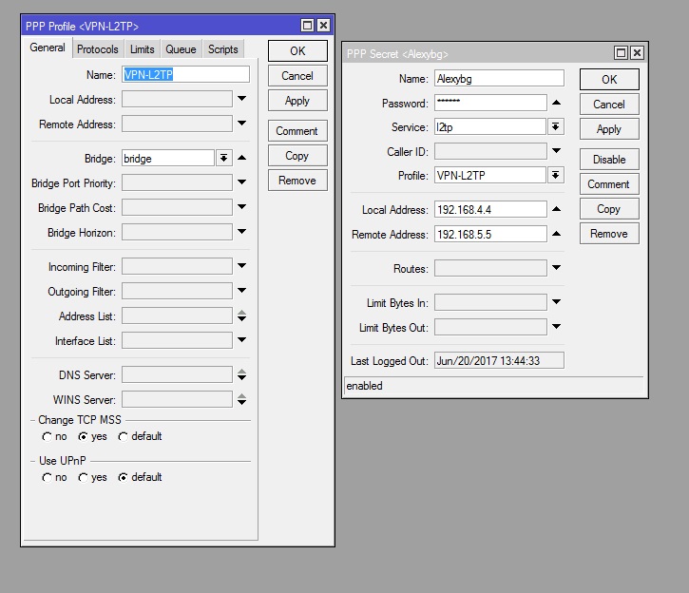Image resolution: width=689 pixels, height=593 pixels.
Task: Collapse the Password field arrow
Action: coord(556,103)
